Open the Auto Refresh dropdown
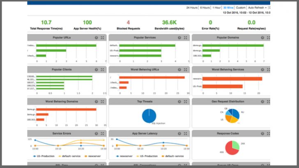Image resolution: width=299 pixels, height=168 pixels. click(257, 8)
